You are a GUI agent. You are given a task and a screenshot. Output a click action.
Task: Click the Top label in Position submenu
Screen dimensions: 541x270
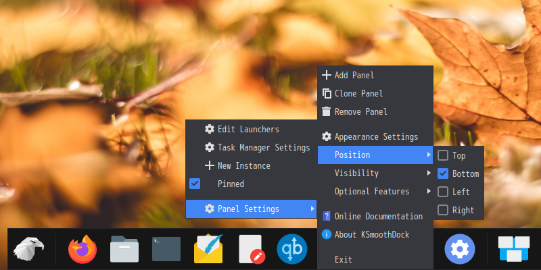(x=459, y=156)
